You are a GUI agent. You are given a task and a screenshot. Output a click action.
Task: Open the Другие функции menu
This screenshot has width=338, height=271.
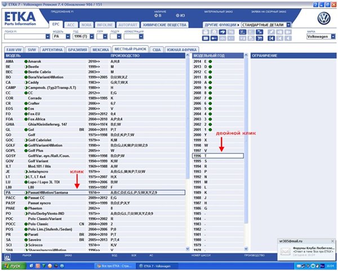(x=222, y=25)
